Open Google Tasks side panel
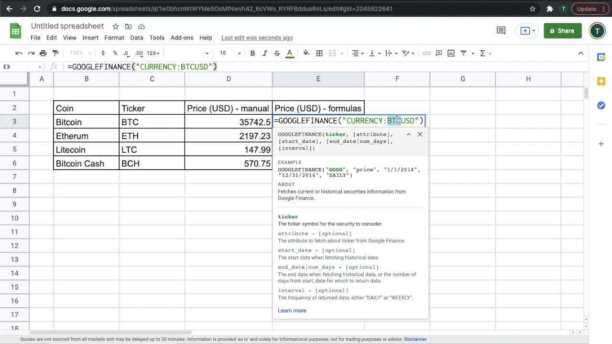The width and height of the screenshot is (612, 344). (601, 106)
